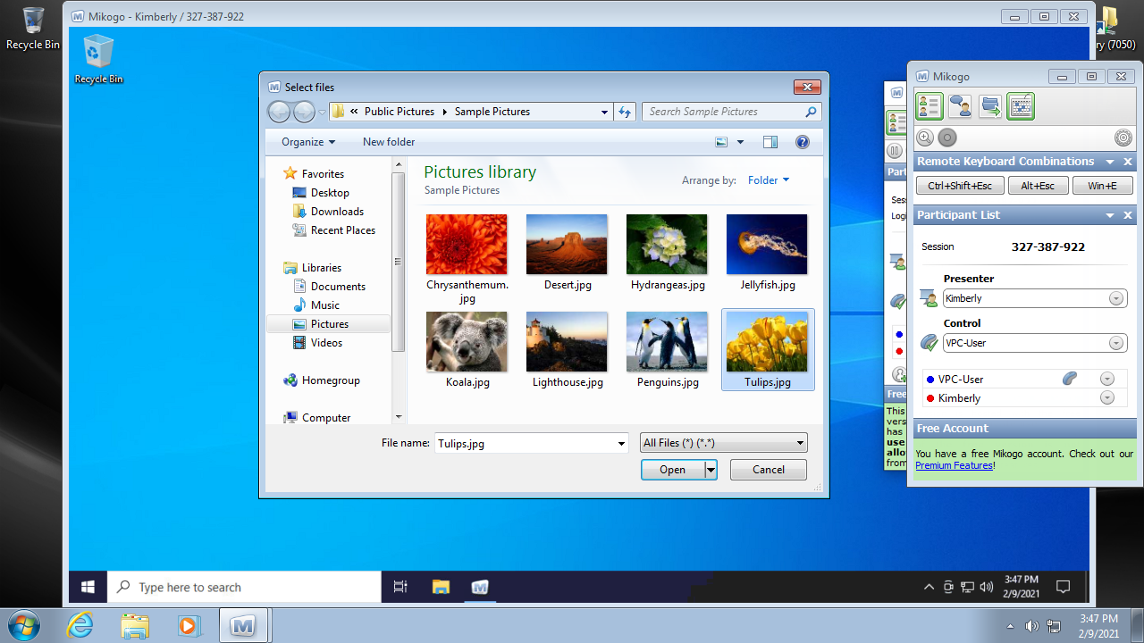Image resolution: width=1144 pixels, height=643 pixels.
Task: Expand the Control dropdown showing VPC-User
Action: tap(1116, 343)
